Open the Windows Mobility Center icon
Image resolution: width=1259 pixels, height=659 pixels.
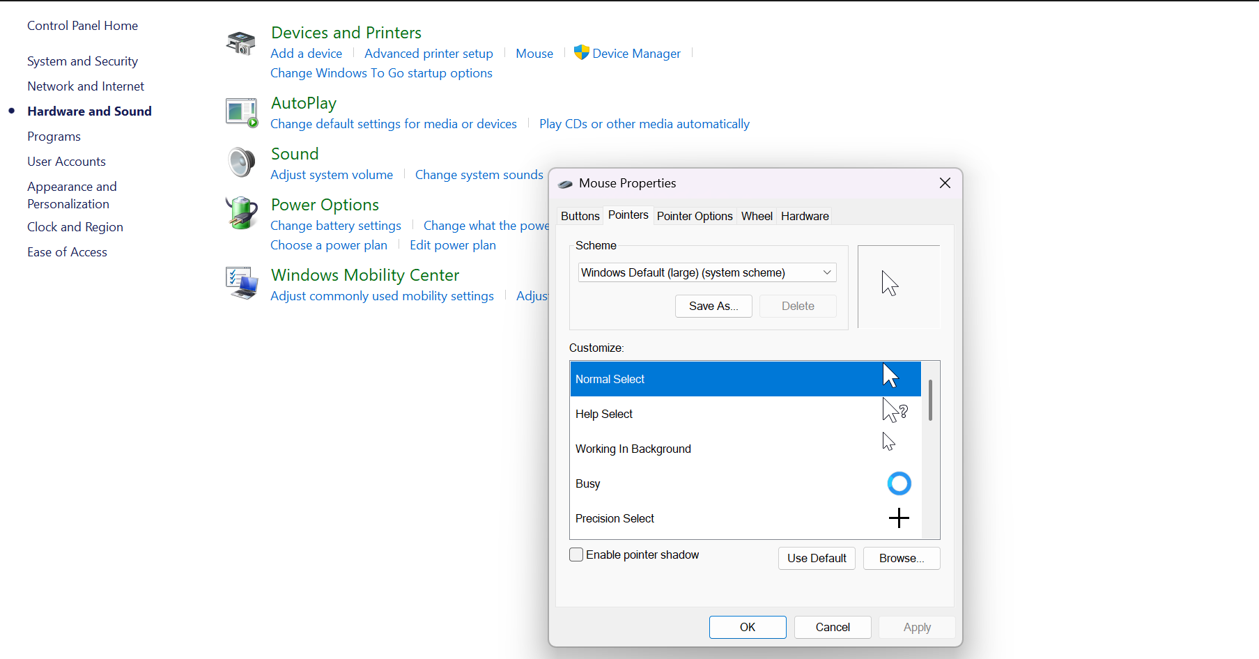point(241,284)
